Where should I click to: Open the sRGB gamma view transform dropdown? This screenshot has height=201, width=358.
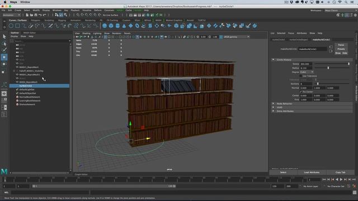tap(236, 37)
